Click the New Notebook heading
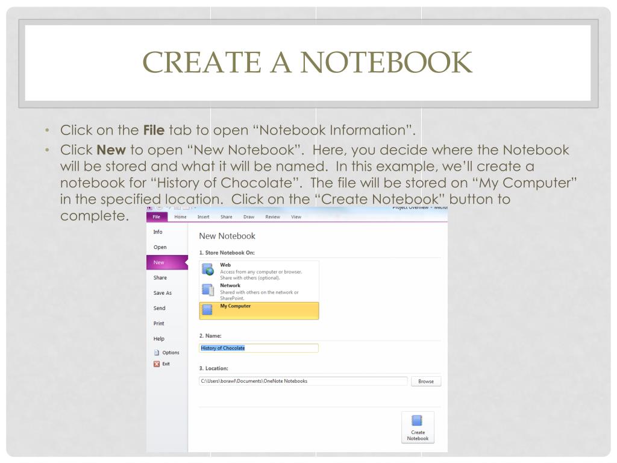 pyautogui.click(x=227, y=236)
